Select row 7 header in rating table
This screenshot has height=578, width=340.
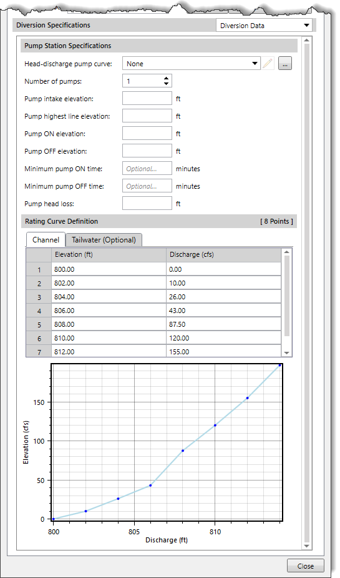[39, 352]
